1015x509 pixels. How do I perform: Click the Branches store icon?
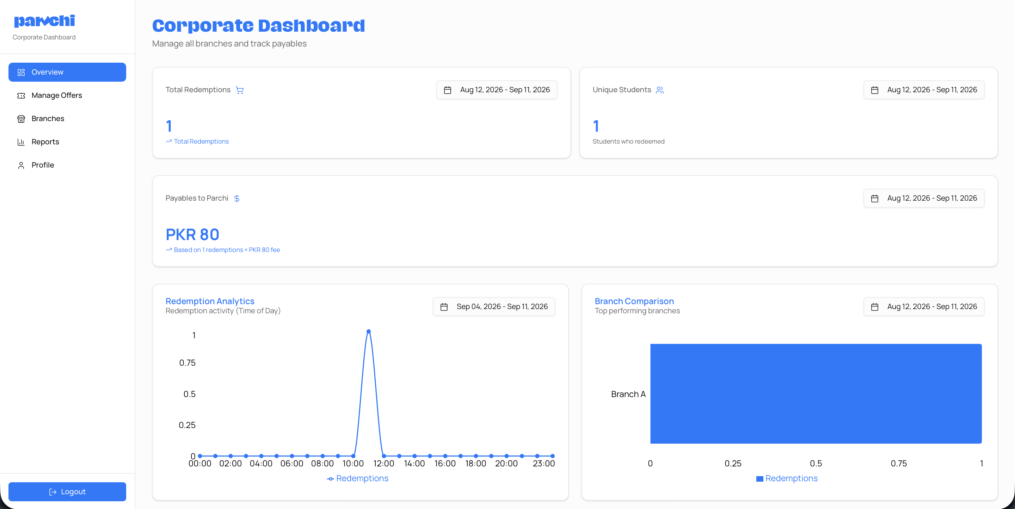21,119
